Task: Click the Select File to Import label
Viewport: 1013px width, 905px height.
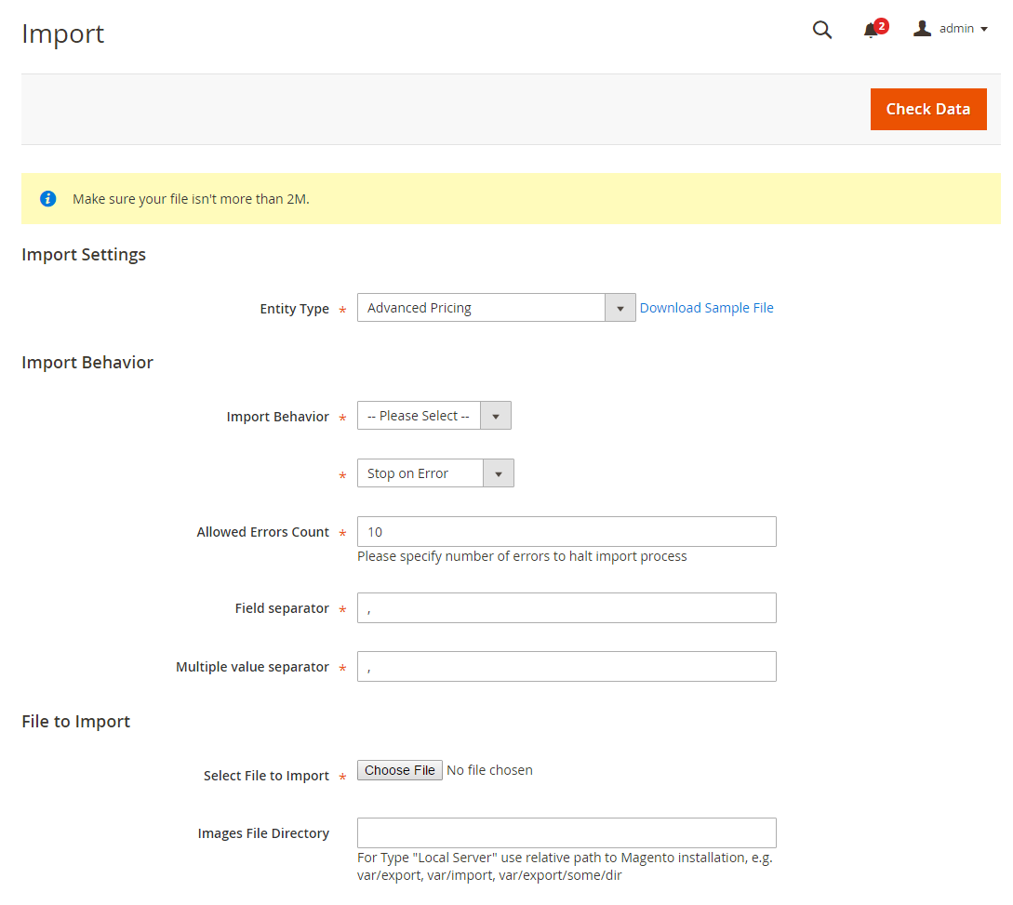Action: coord(266,776)
